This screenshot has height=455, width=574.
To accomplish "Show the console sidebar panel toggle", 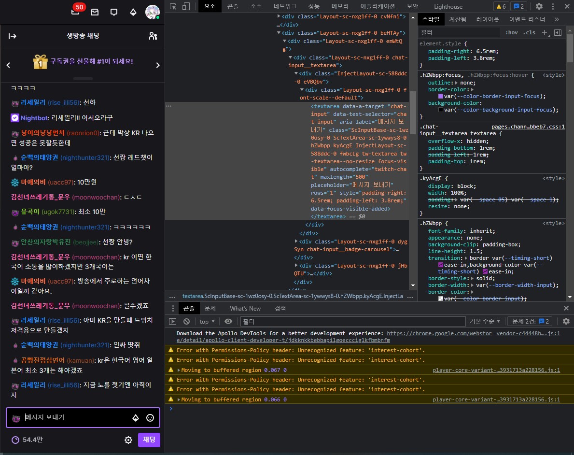I will pyautogui.click(x=172, y=321).
